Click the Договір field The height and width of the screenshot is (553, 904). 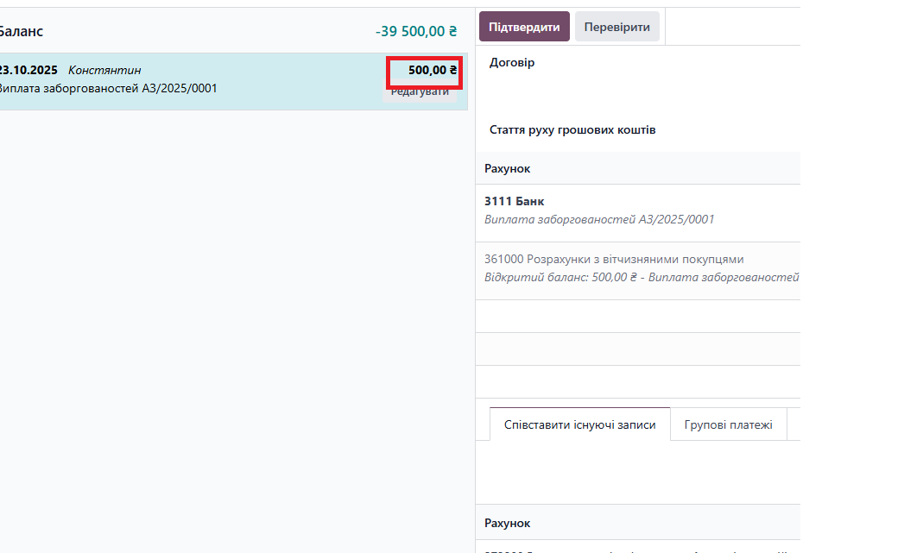coord(511,63)
